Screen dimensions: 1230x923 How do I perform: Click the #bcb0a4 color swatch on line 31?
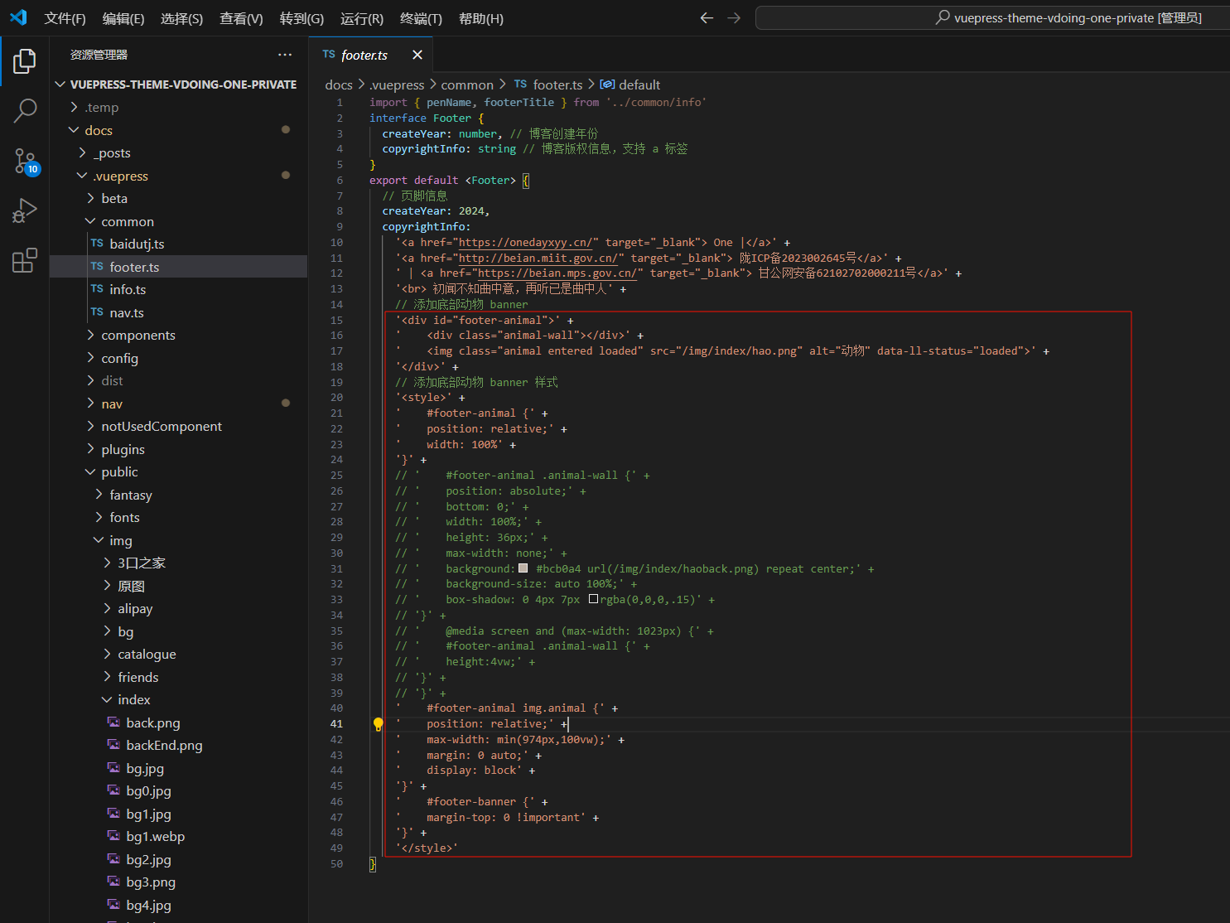[x=523, y=568]
